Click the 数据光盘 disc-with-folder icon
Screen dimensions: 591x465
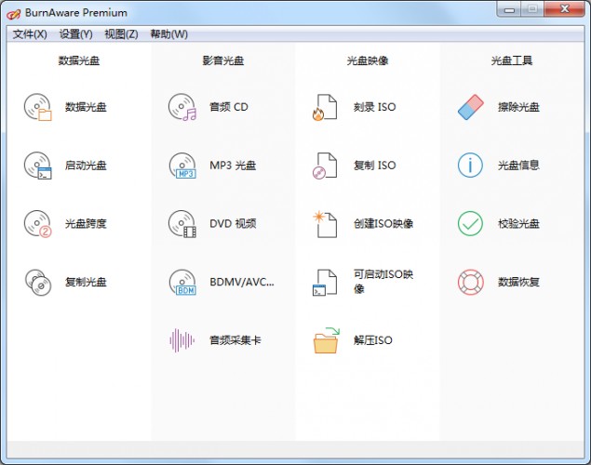(x=37, y=107)
